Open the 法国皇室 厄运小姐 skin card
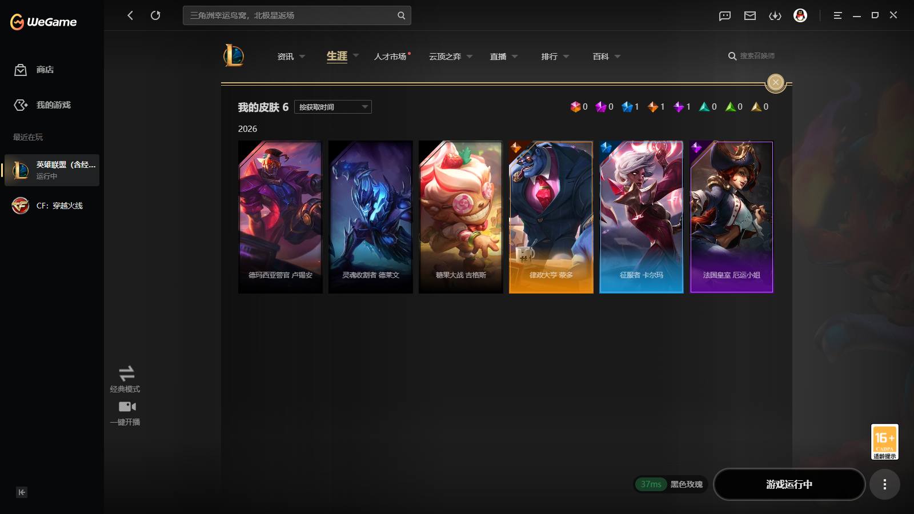 point(732,217)
